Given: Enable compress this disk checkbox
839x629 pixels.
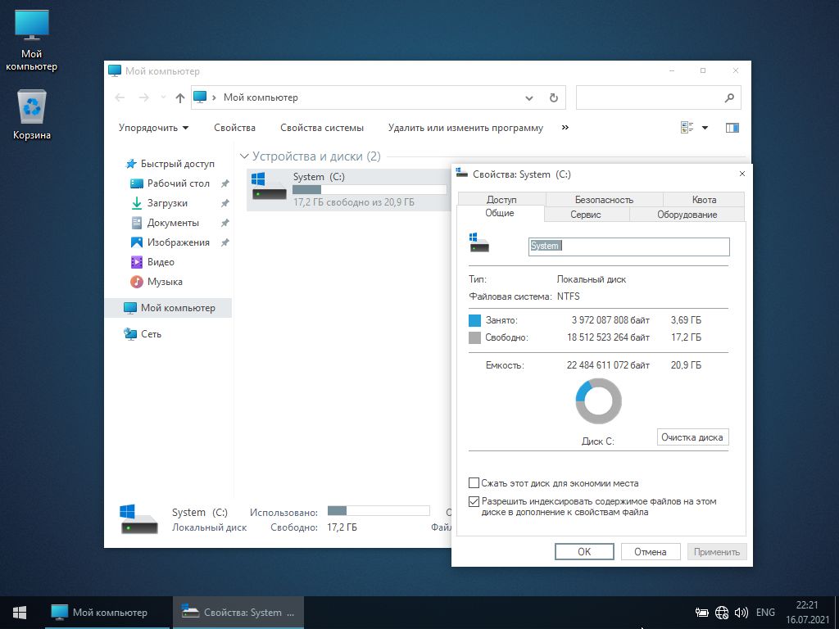Looking at the screenshot, I should [x=474, y=483].
